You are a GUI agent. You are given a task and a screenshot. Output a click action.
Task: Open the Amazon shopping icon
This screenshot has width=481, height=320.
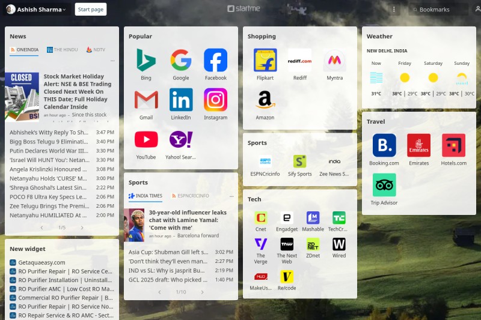265,100
